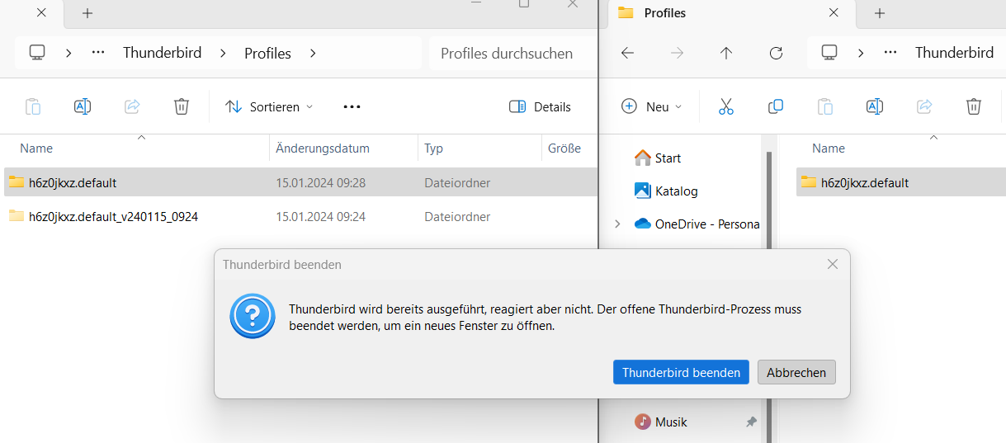Select h6z0jkxz.default_v240115_0924 folder
Image resolution: width=1006 pixels, height=443 pixels.
113,217
